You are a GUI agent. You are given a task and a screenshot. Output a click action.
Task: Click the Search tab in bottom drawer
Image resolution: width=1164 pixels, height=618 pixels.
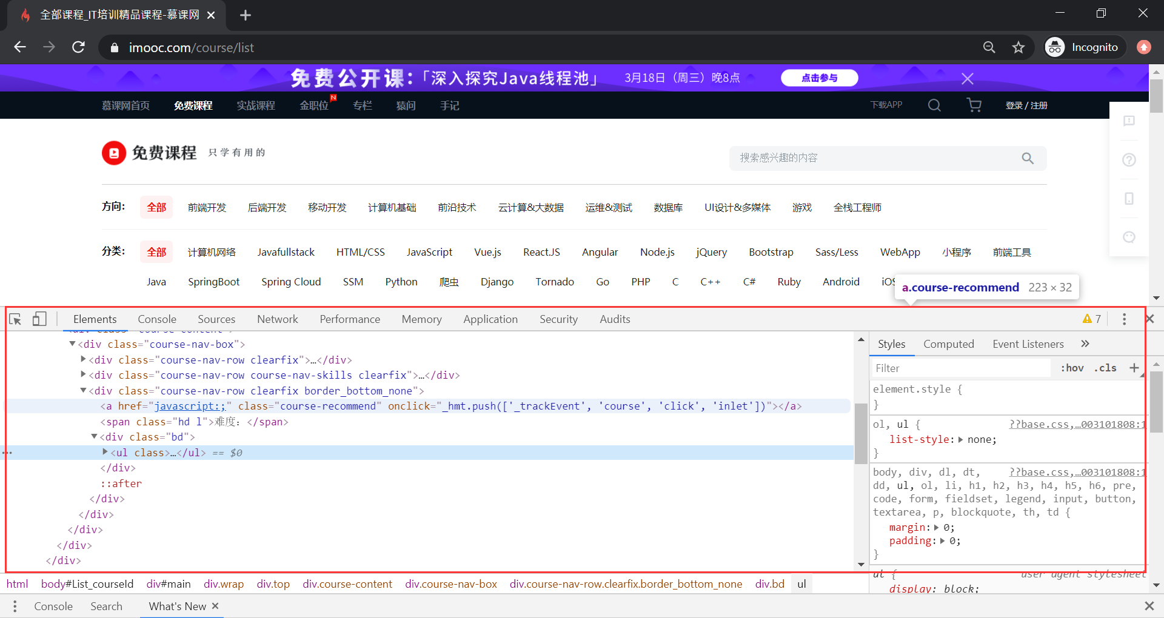(x=106, y=606)
